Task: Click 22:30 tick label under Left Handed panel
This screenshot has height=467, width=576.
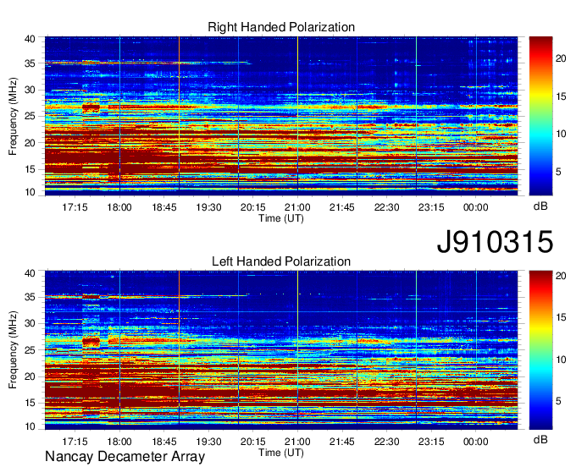Action: (x=387, y=442)
